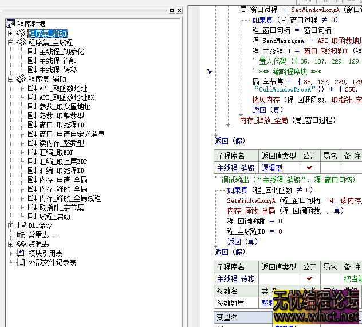The height and width of the screenshot is (327, 362).
Task: Click the 程序数据 root icon
Action: [10, 24]
